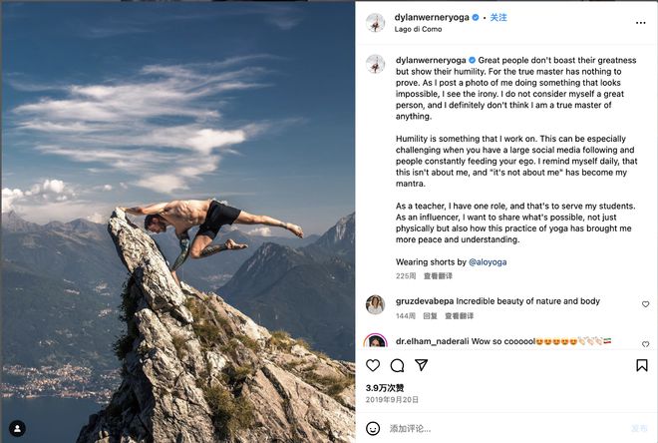Viewport: 658px width, 443px height.
Task: Show tagged people icon on the photo
Action: coord(16,427)
